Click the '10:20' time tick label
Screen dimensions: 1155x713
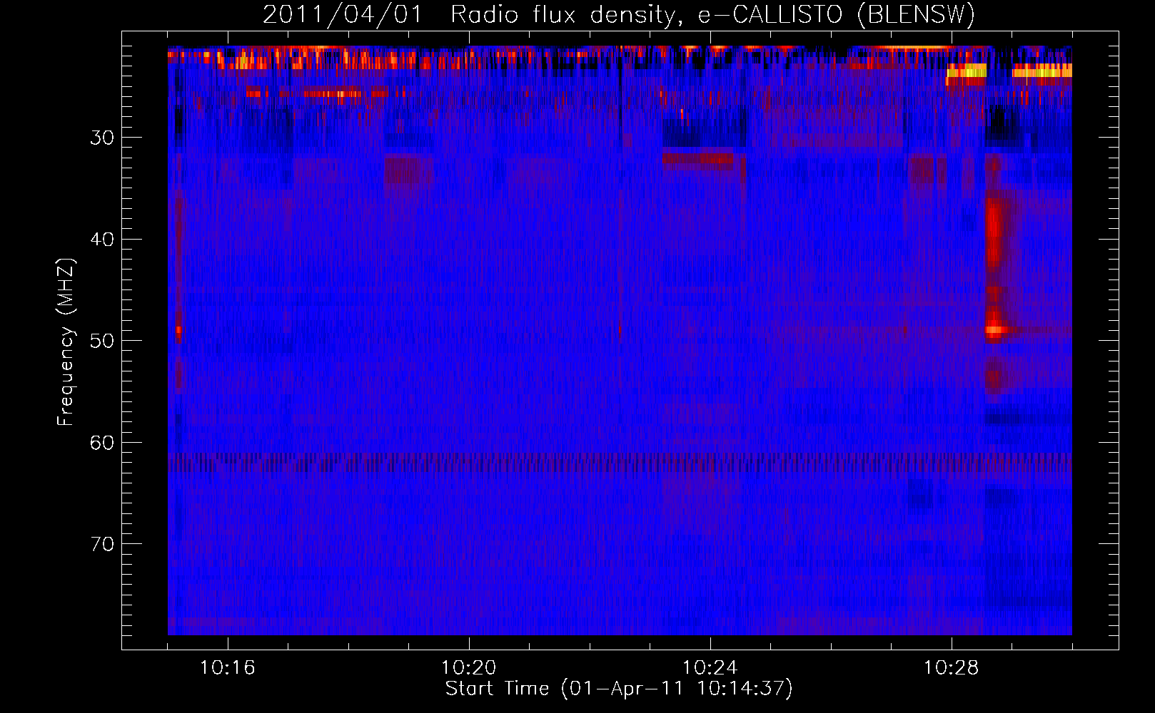468,668
